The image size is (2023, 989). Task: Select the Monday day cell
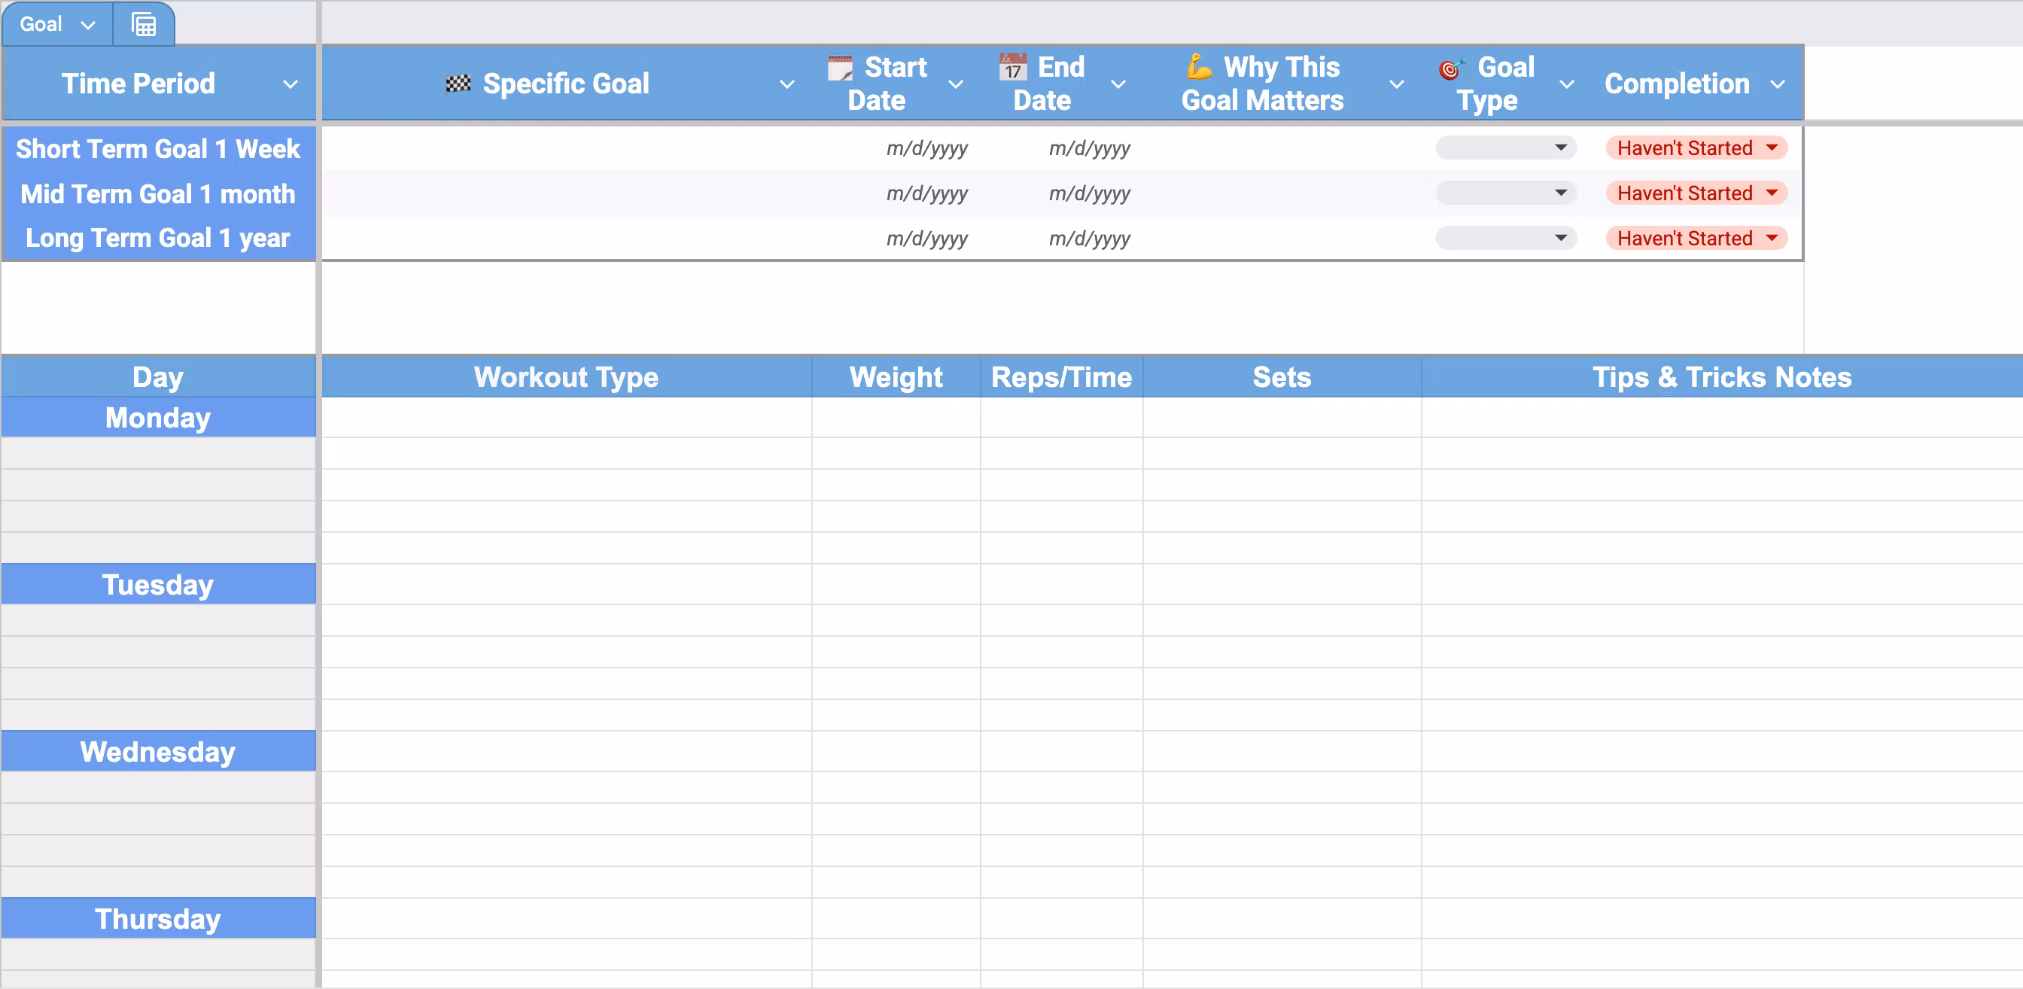(x=158, y=418)
